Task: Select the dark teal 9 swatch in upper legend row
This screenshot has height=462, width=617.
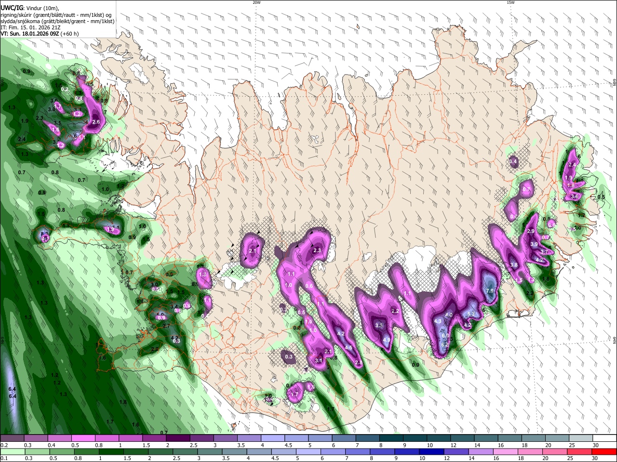Action: coord(415,438)
